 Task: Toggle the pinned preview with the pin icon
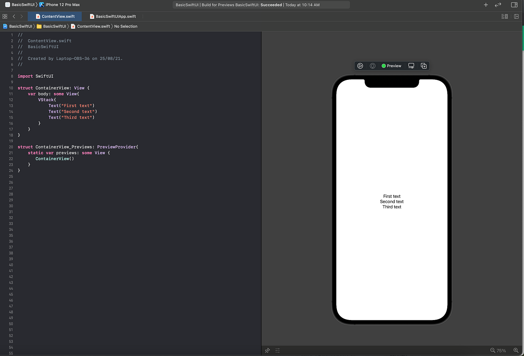(x=267, y=350)
